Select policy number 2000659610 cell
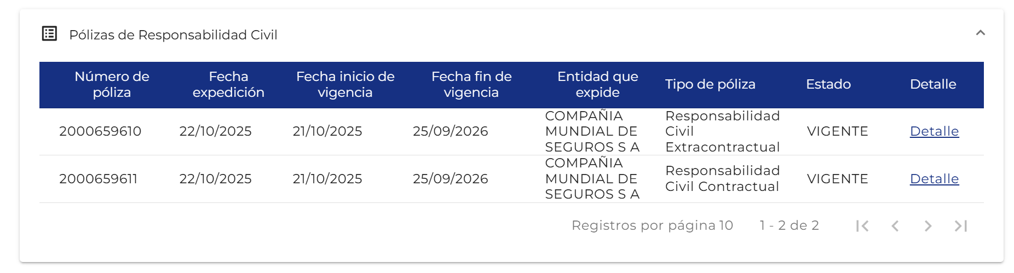1014x273 pixels. 100,131
